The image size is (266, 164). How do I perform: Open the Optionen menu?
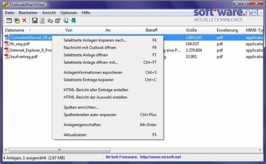(x=68, y=13)
